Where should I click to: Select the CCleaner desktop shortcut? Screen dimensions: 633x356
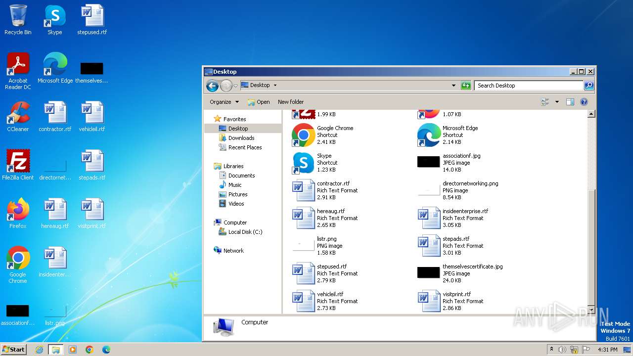click(18, 117)
